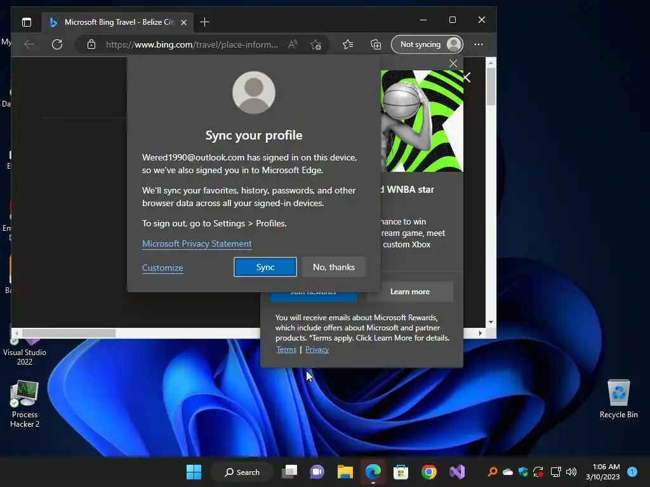Open the Terms link
Image resolution: width=650 pixels, height=487 pixels.
tap(286, 349)
